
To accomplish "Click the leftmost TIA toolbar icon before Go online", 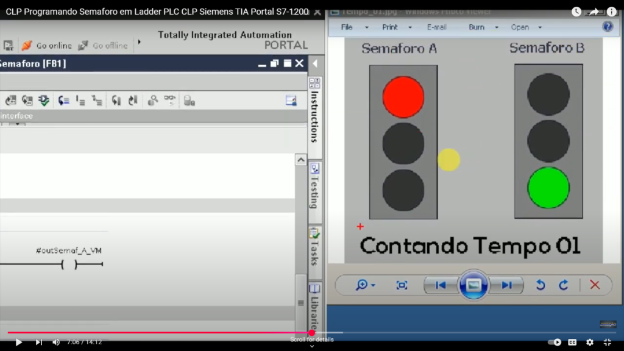I will [8, 45].
